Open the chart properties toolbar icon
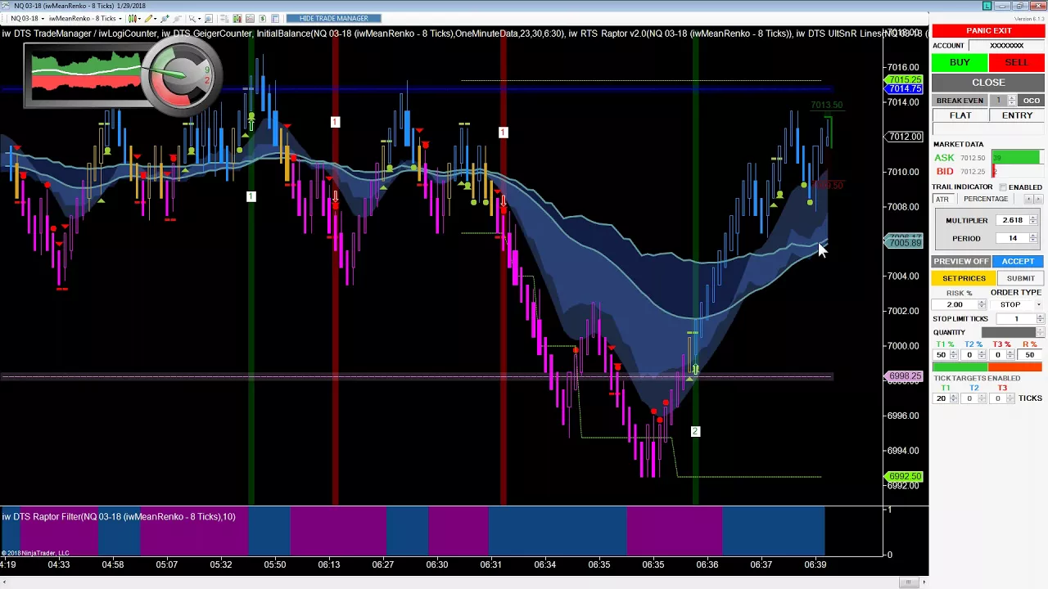Viewport: 1048px width, 589px height. (275, 18)
